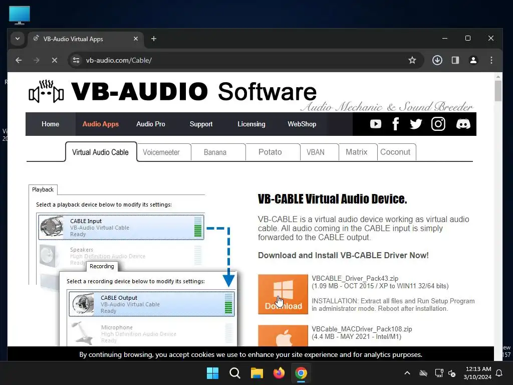The image size is (513, 385).
Task: Click the VB-CABLE Virtual Audio Device heading
Action: coord(332,199)
